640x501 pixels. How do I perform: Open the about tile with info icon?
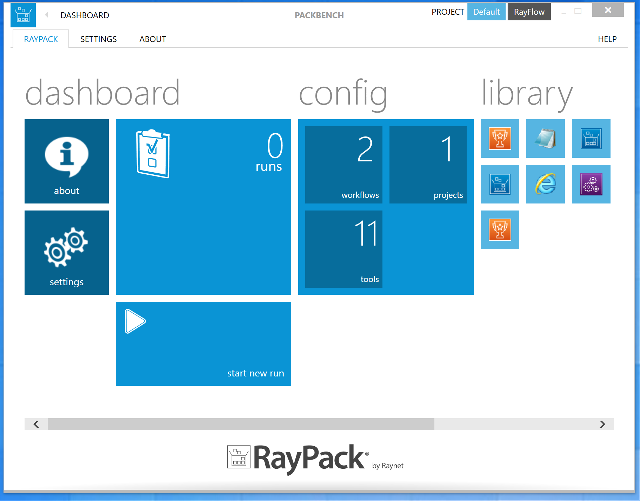click(x=67, y=161)
